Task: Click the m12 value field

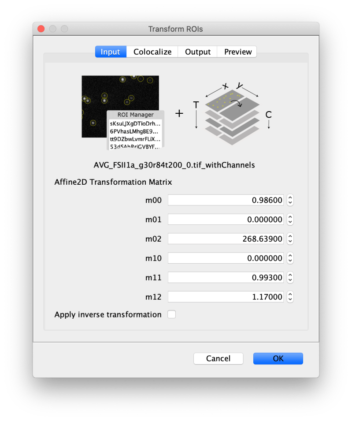Action: point(226,297)
